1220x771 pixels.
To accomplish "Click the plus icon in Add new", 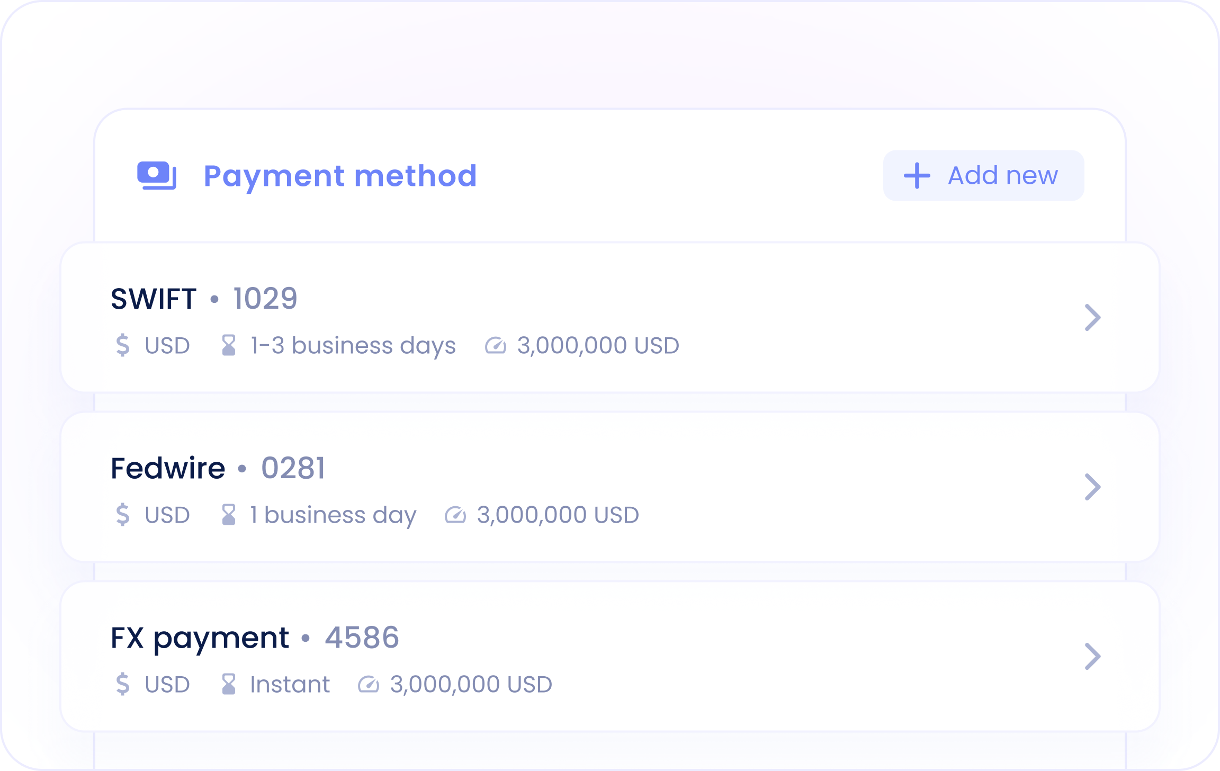I will (917, 175).
